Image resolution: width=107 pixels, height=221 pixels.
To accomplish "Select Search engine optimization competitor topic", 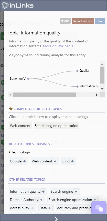I will [x=57, y=126].
